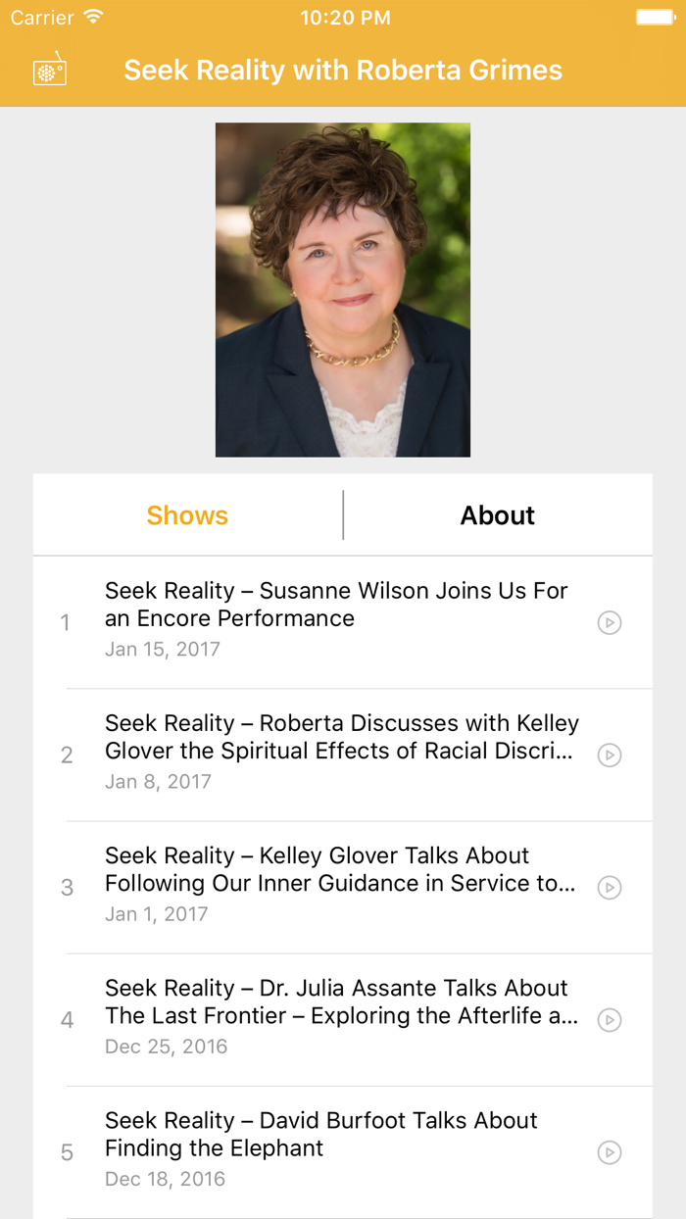Switch to the Shows tab
This screenshot has width=686, height=1219.
click(x=186, y=514)
